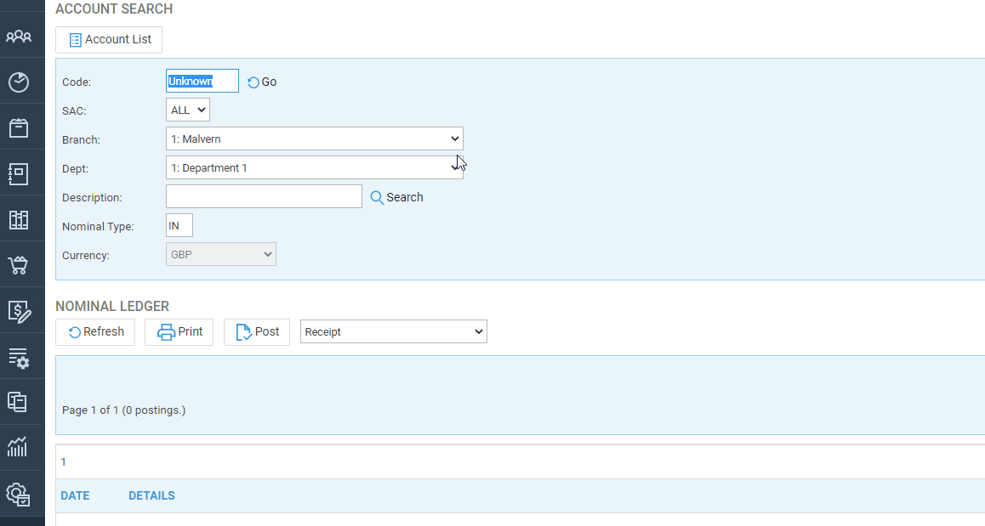Click the Search button beside Description
Viewport: 985px width, 526px height.
pyautogui.click(x=396, y=197)
